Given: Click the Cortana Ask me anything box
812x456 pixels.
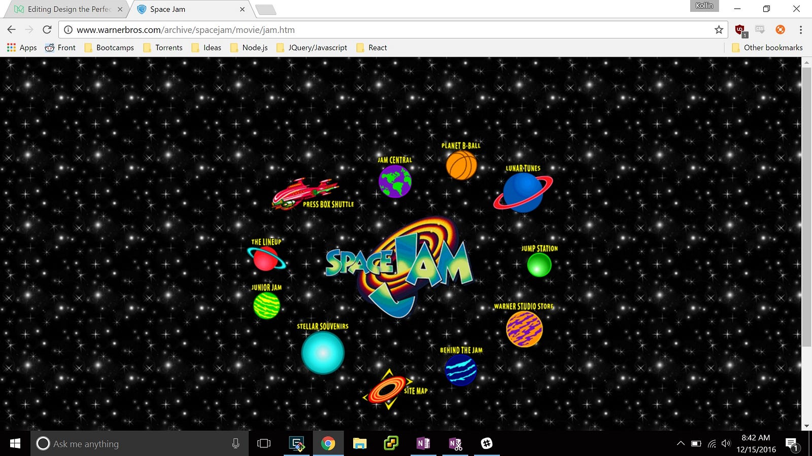Looking at the screenshot, I should [140, 443].
